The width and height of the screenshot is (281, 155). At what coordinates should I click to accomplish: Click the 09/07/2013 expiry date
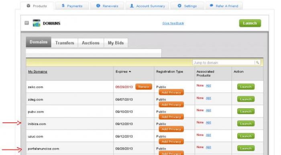point(124,99)
